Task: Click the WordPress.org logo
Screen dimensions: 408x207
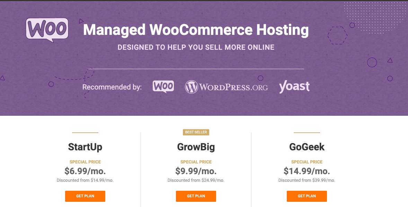Action: click(x=226, y=87)
